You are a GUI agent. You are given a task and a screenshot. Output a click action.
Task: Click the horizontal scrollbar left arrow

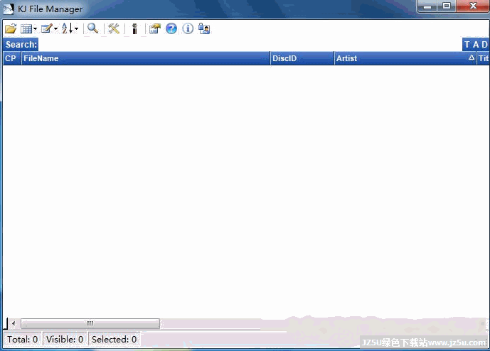click(13, 323)
